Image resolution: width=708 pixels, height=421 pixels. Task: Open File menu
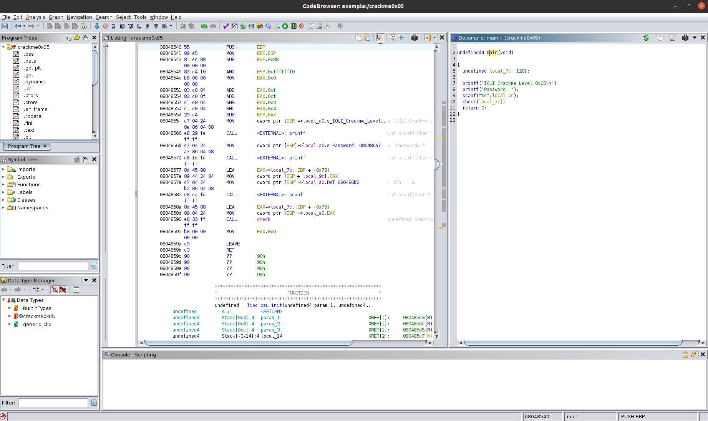(x=6, y=17)
